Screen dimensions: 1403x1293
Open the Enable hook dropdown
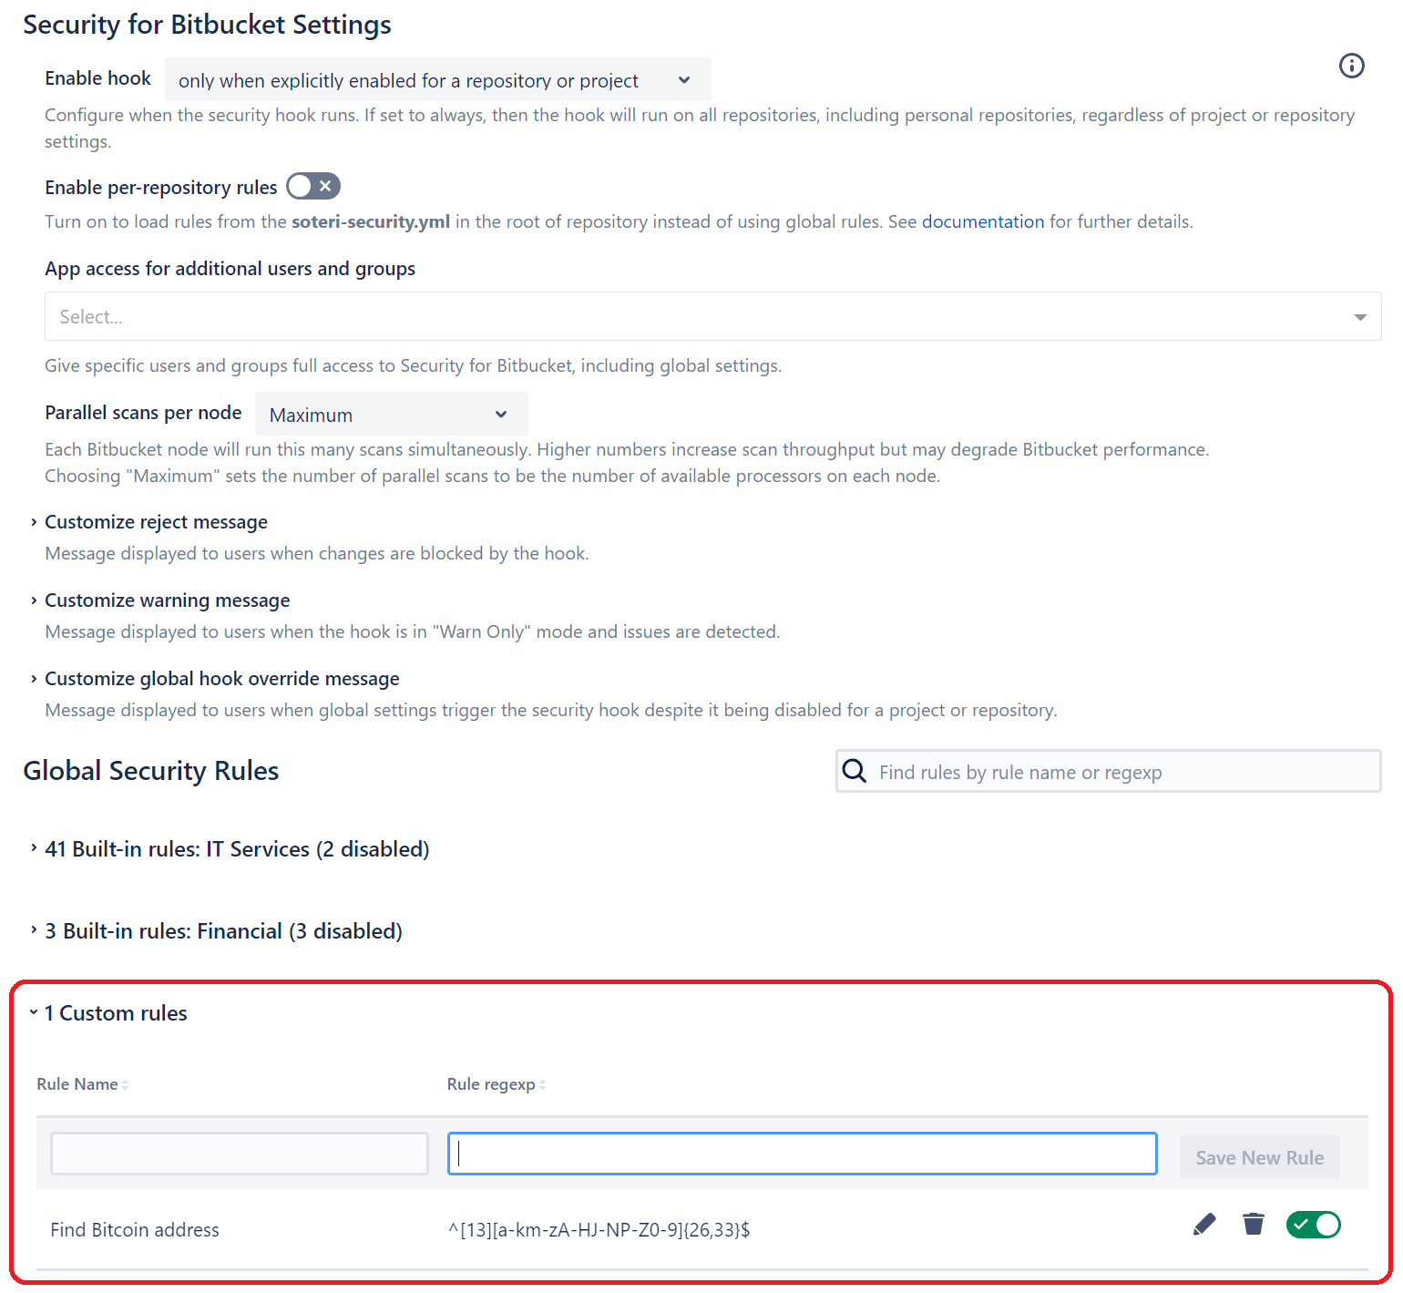(x=437, y=80)
